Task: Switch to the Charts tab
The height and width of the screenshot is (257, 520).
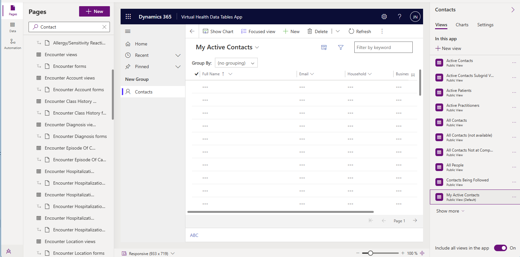Action: (x=462, y=25)
